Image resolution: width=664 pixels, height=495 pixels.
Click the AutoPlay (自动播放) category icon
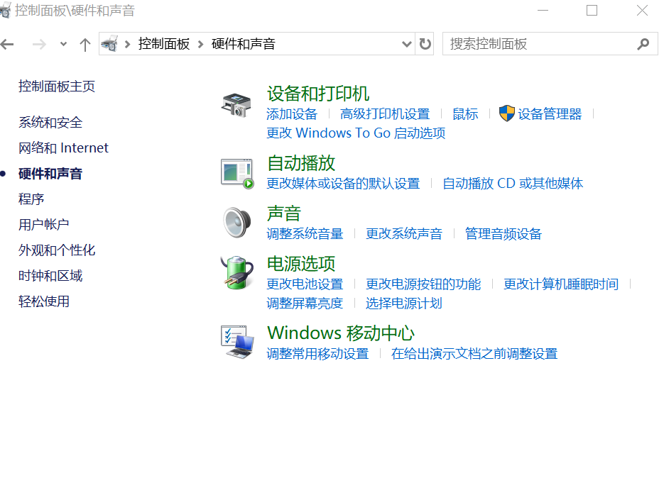pos(237,174)
